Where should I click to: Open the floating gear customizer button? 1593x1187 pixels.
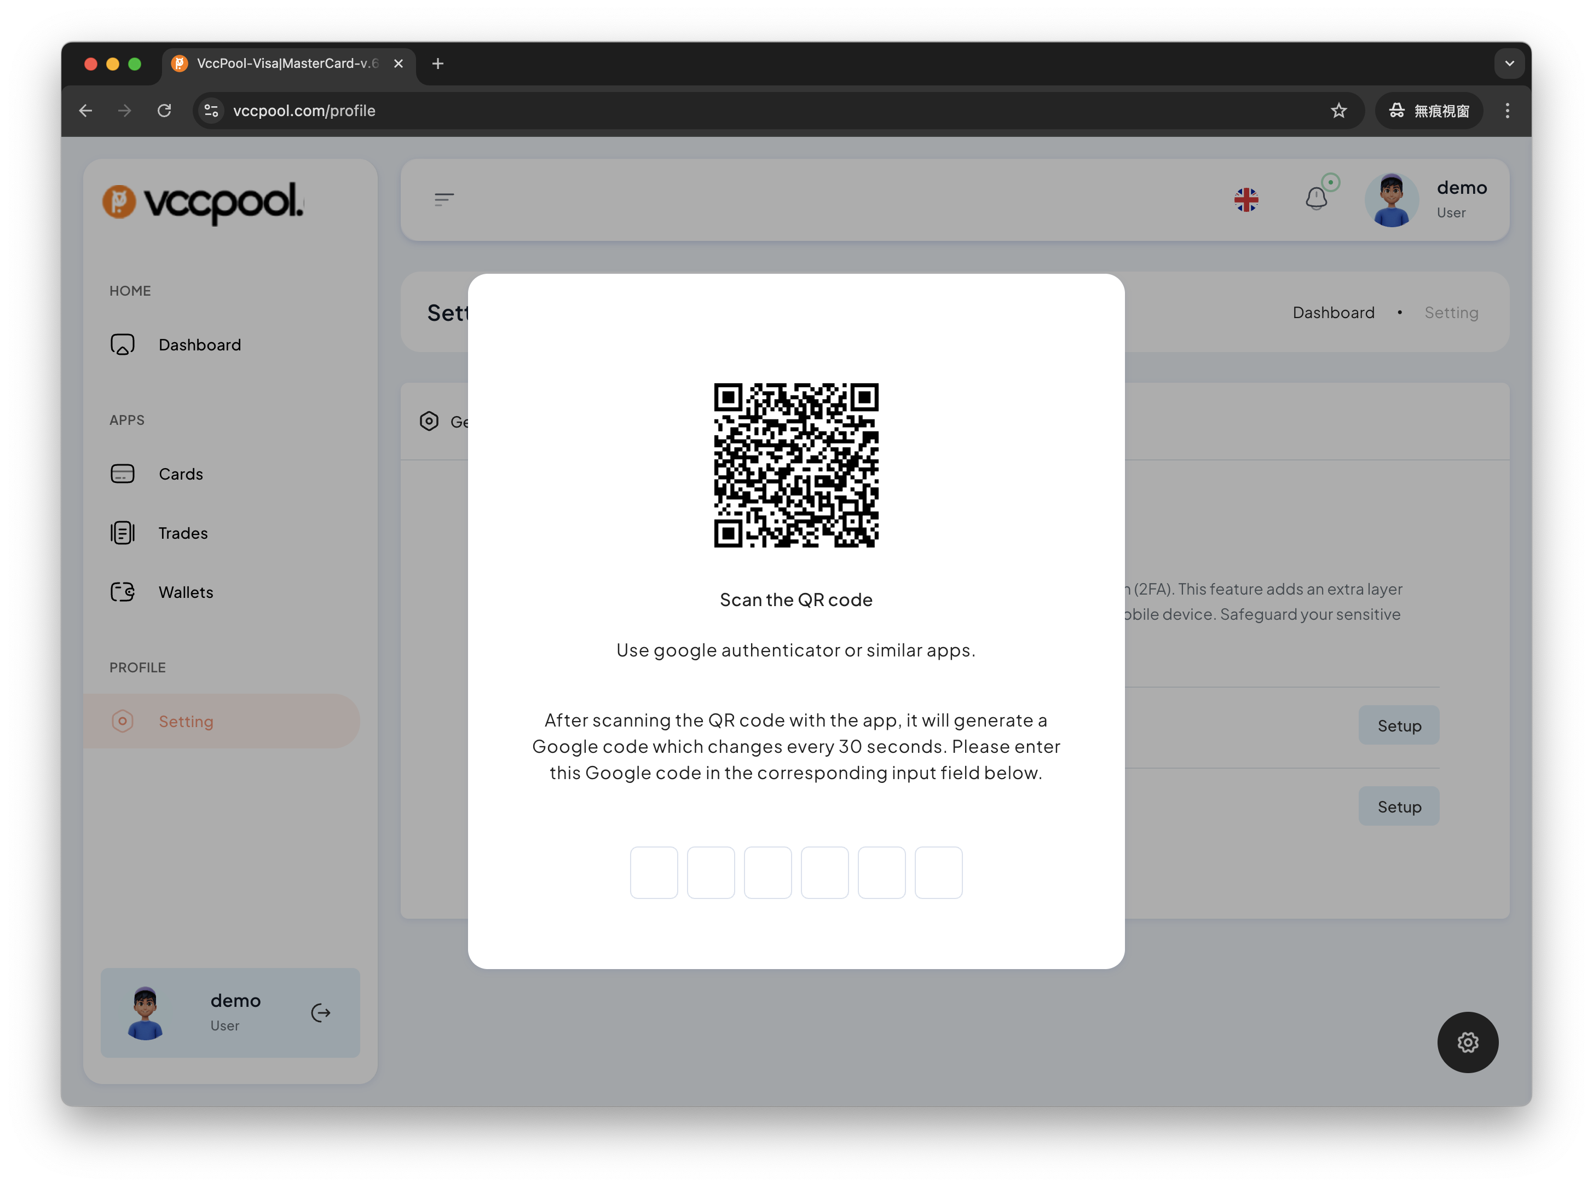coord(1467,1042)
